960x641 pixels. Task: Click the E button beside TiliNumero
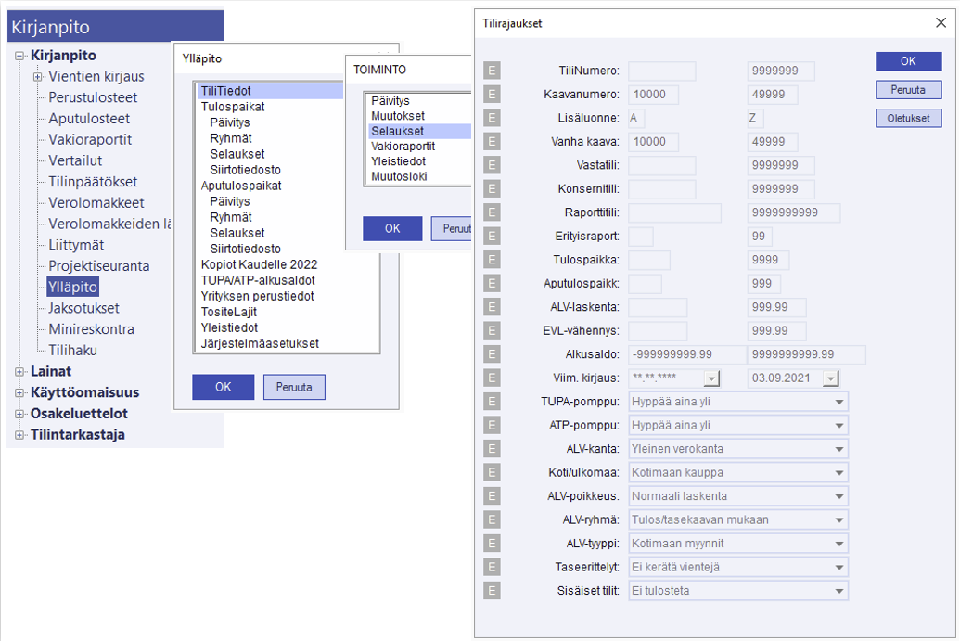pyautogui.click(x=492, y=71)
